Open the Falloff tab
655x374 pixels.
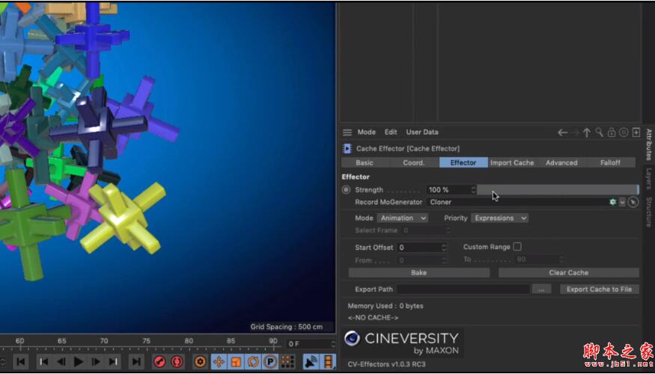click(x=610, y=163)
